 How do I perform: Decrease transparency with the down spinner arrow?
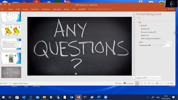170,46
